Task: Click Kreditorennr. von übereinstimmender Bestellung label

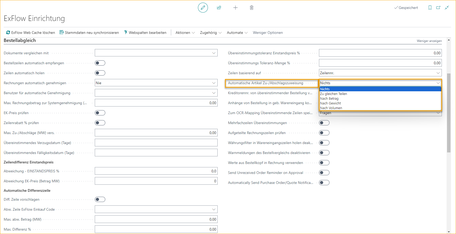Action: pyautogui.click(x=270, y=93)
